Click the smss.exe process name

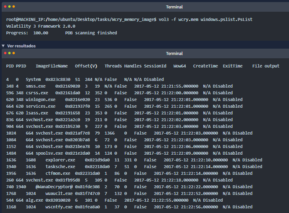(36, 86)
